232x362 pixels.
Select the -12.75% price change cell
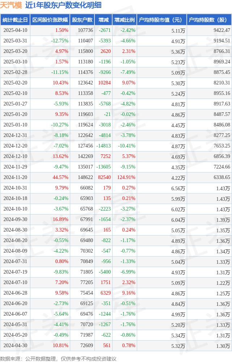click(x=60, y=41)
